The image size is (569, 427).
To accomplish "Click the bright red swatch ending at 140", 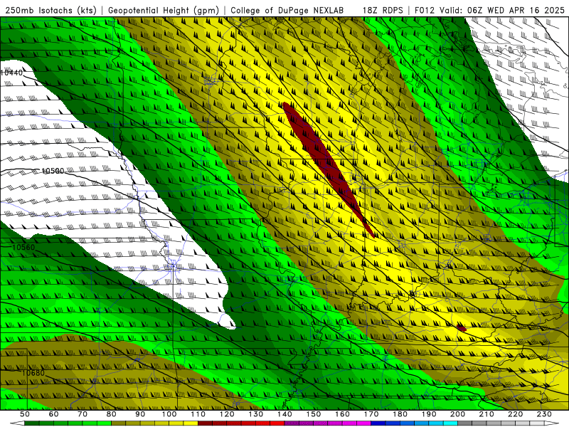I will click(x=277, y=423).
